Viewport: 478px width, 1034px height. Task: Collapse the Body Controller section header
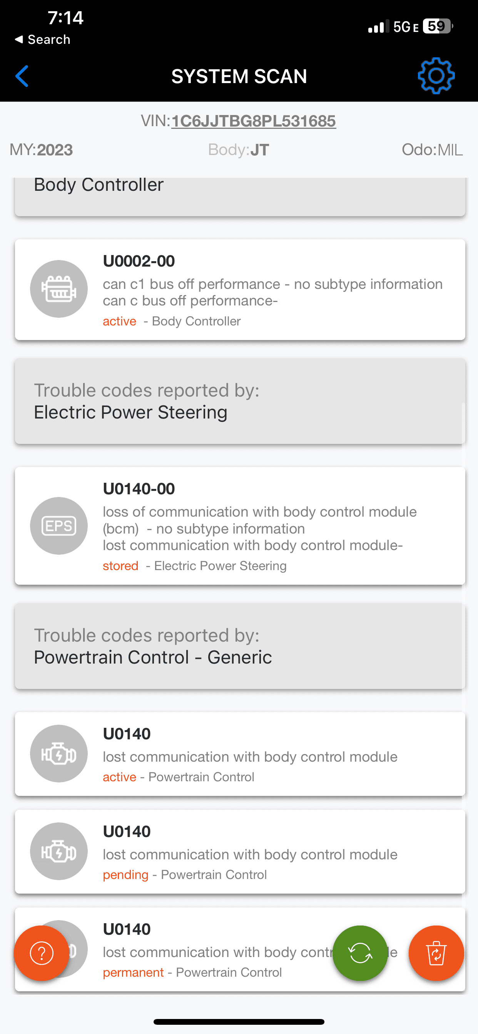(240, 197)
